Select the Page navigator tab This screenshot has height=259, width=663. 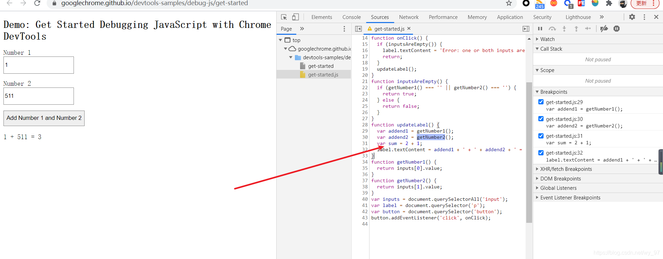pyautogui.click(x=286, y=29)
